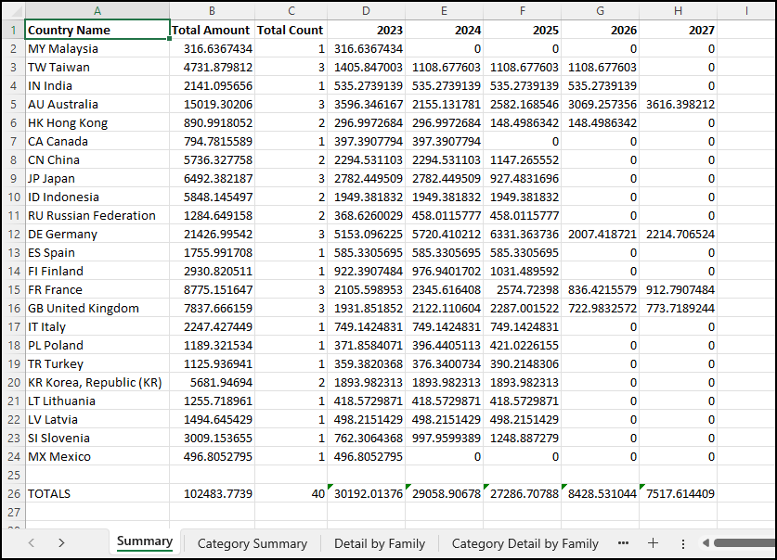Click the next sheet navigation arrow

click(61, 543)
